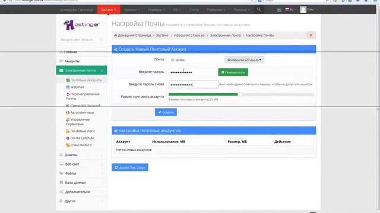Expand the Домены sidebar chevron

tap(102, 155)
